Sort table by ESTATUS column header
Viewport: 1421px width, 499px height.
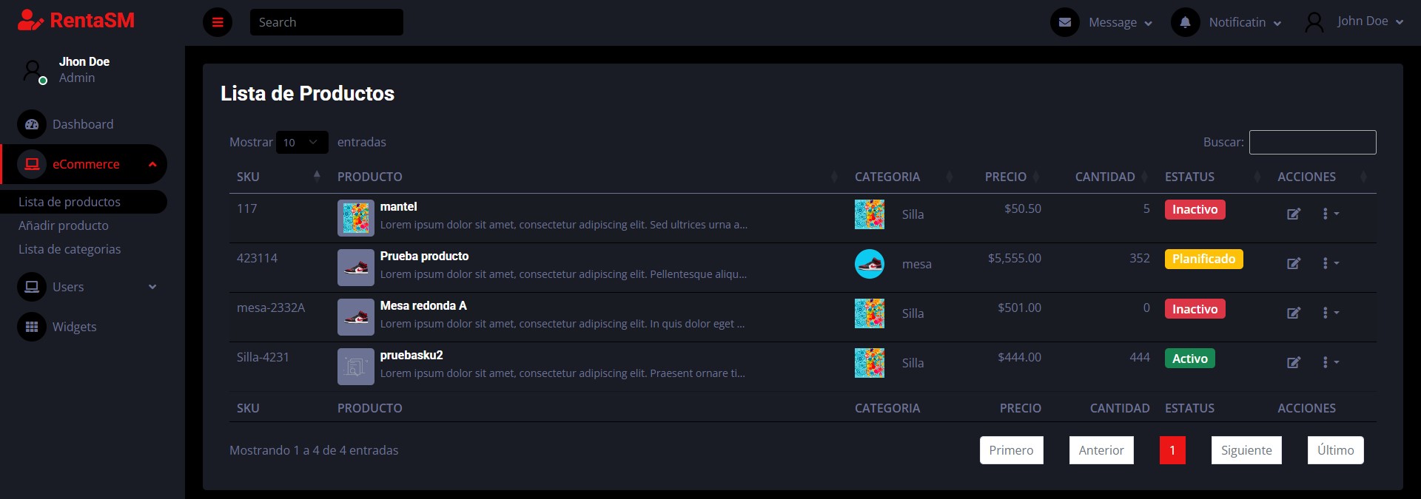point(1212,177)
